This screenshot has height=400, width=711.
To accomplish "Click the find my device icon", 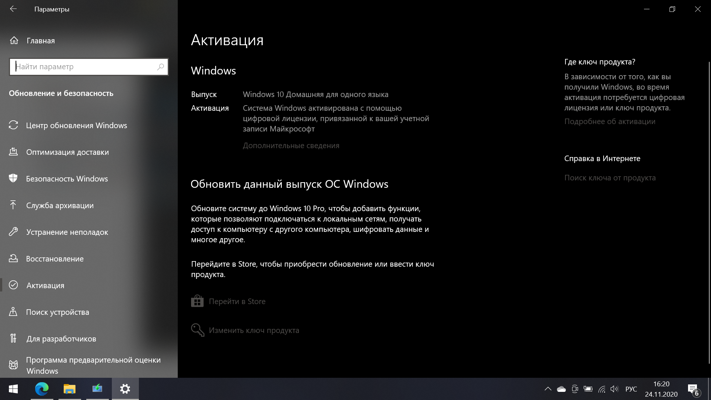I will pos(13,311).
